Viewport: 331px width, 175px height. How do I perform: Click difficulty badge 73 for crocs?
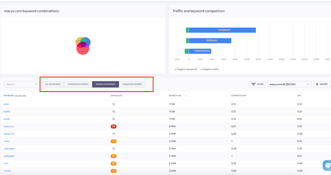[x=113, y=141]
